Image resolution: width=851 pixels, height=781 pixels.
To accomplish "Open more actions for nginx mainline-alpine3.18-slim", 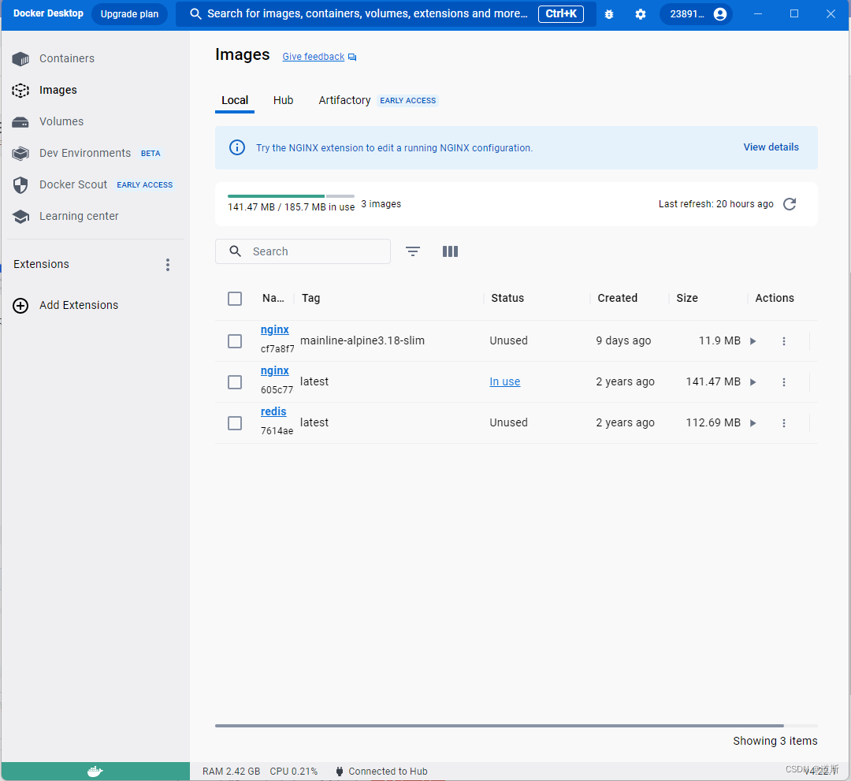I will 784,341.
